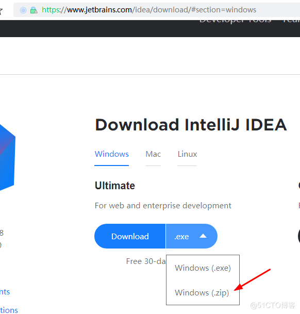300x314 pixels.
Task: Switch to the Mac tab
Action: [153, 154]
